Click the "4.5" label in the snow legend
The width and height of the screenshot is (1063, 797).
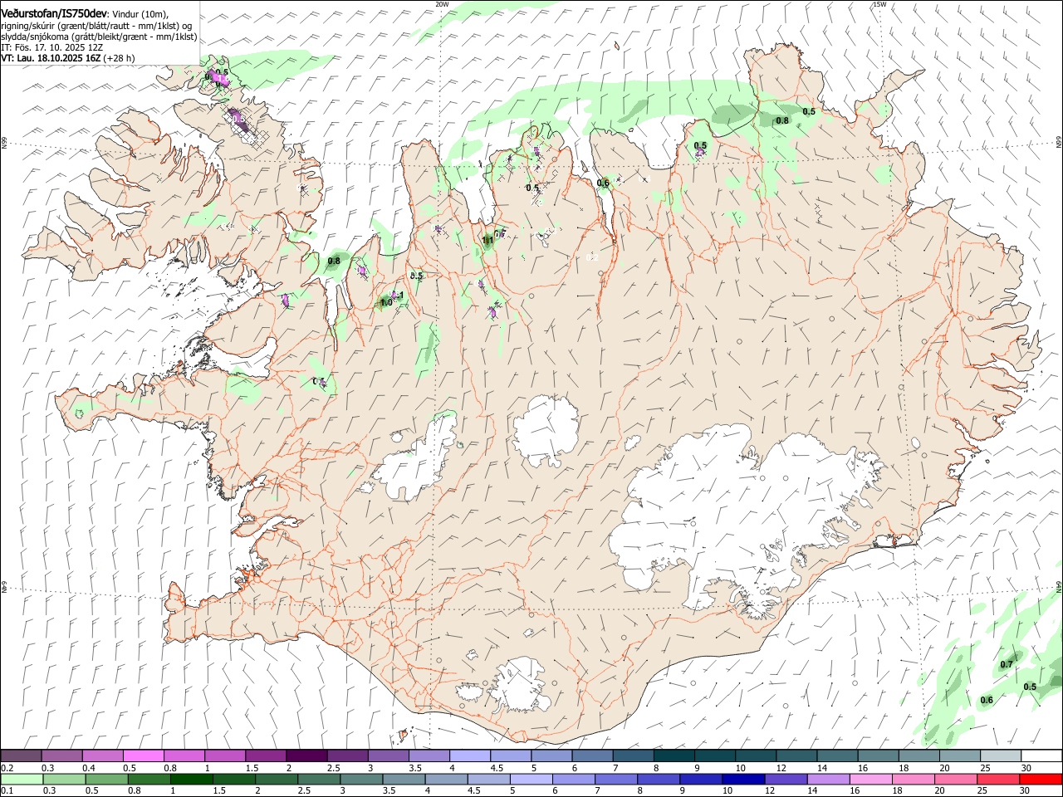[x=497, y=768]
